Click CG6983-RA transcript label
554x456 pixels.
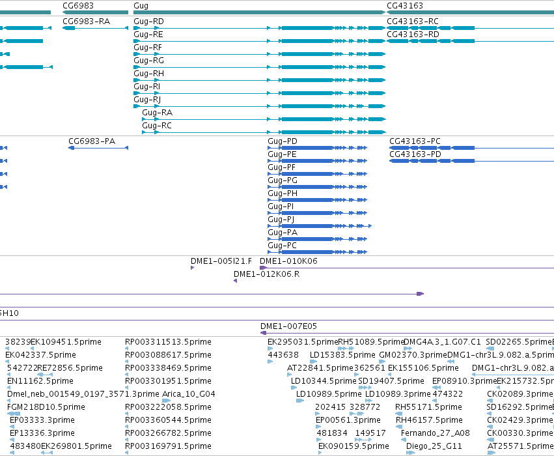pyautogui.click(x=86, y=21)
